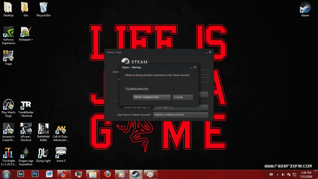Select the Assassin's Creed IV shortcut
Image resolution: width=318 pixels, height=179 pixels.
coord(8,132)
